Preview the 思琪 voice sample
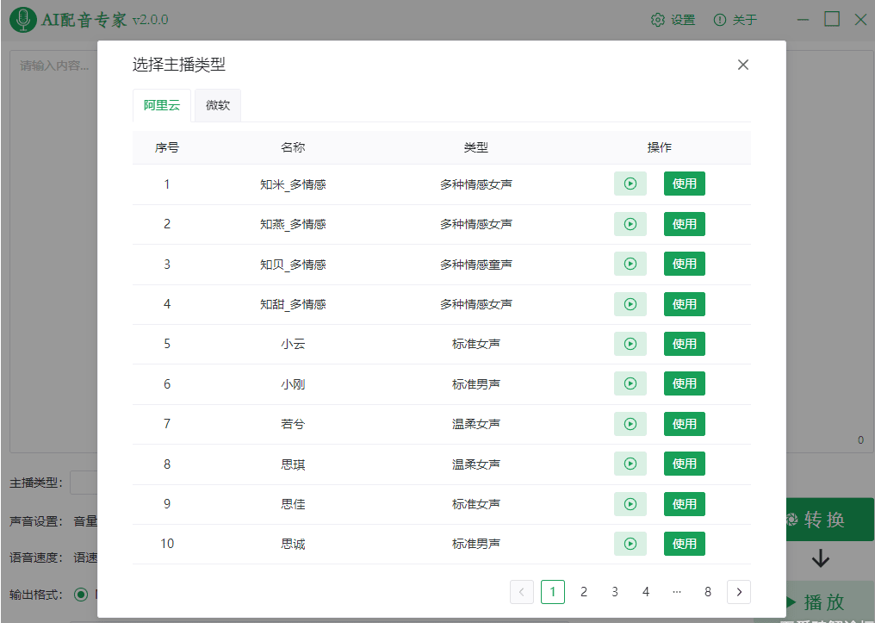Viewport: 875px width, 623px height. point(630,463)
